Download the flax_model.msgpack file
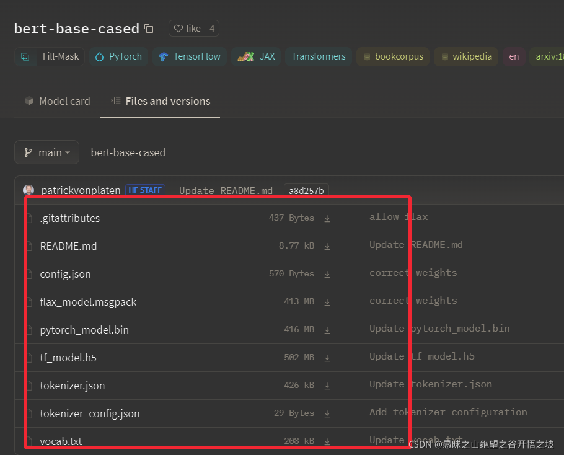The image size is (564, 455). (x=327, y=302)
